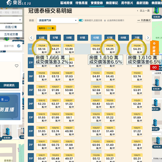Select the 69號 door number tab

click(x=124, y=38)
